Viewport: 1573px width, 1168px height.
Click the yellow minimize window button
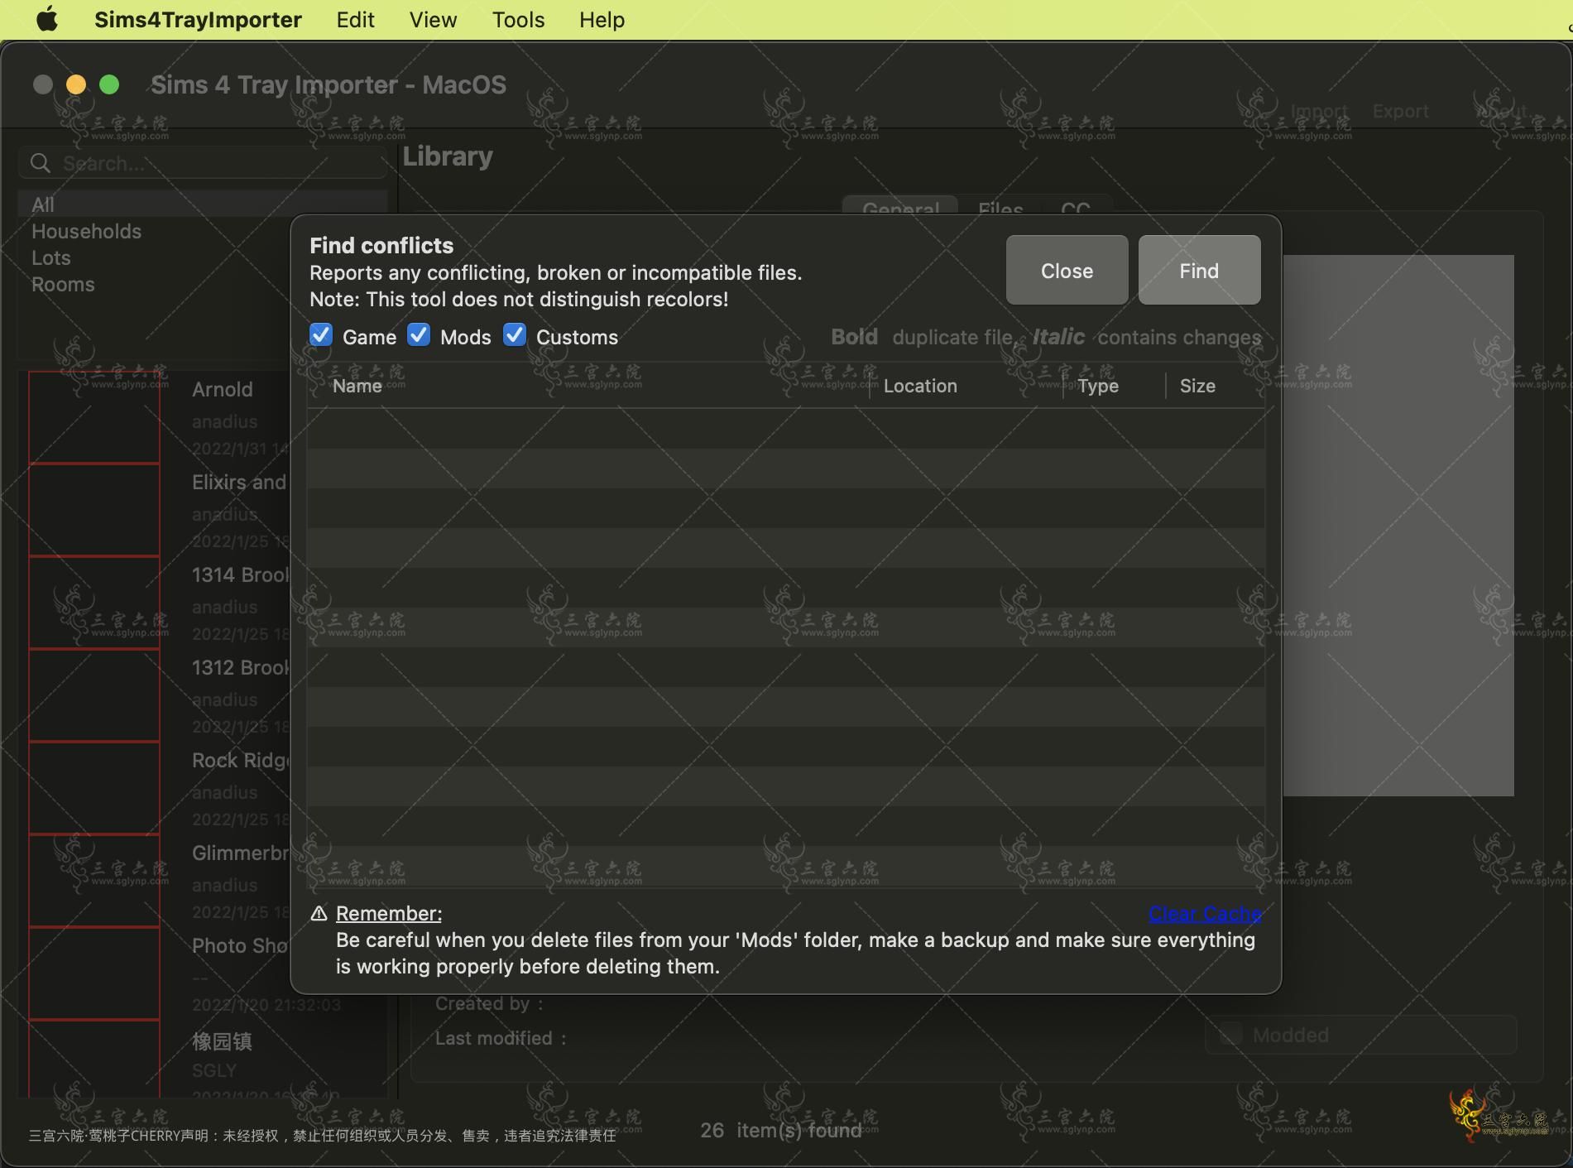76,84
